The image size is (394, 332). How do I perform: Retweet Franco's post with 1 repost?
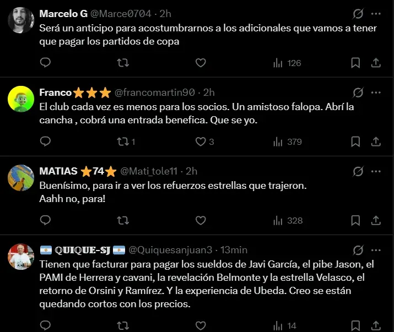[x=124, y=141]
